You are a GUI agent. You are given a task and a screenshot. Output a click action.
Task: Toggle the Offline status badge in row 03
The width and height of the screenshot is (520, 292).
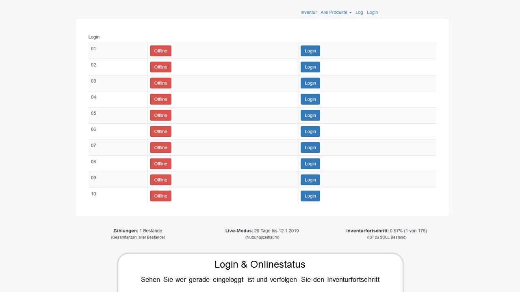[160, 83]
